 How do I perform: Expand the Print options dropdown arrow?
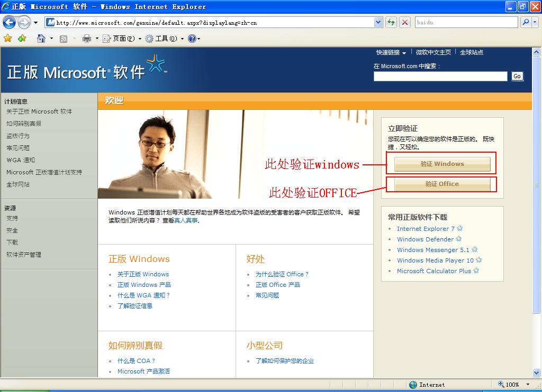(x=97, y=39)
